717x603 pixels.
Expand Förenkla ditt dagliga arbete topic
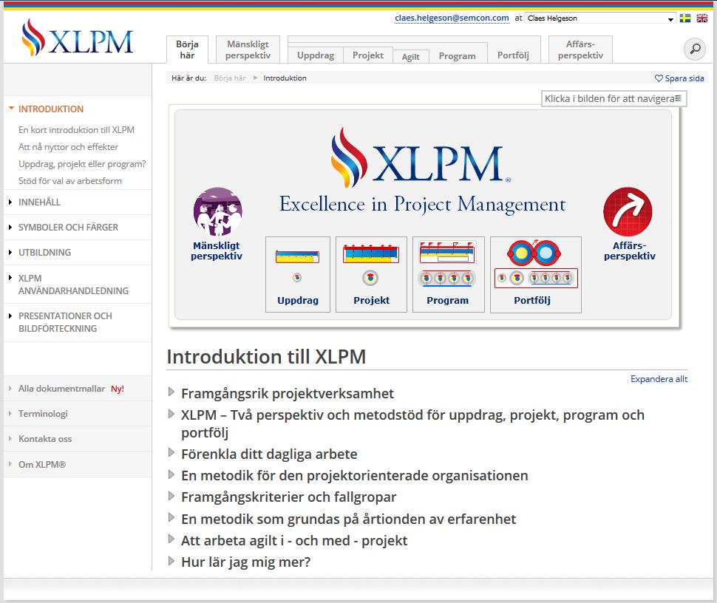171,452
